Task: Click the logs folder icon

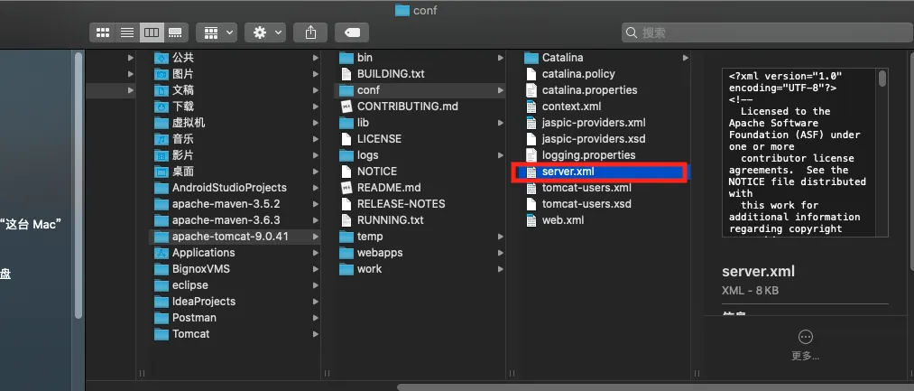Action: pyautogui.click(x=346, y=155)
